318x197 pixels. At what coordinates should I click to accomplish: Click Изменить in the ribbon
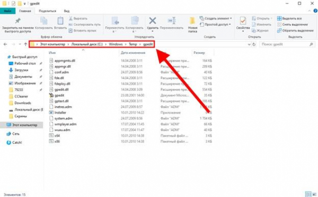(261, 24)
